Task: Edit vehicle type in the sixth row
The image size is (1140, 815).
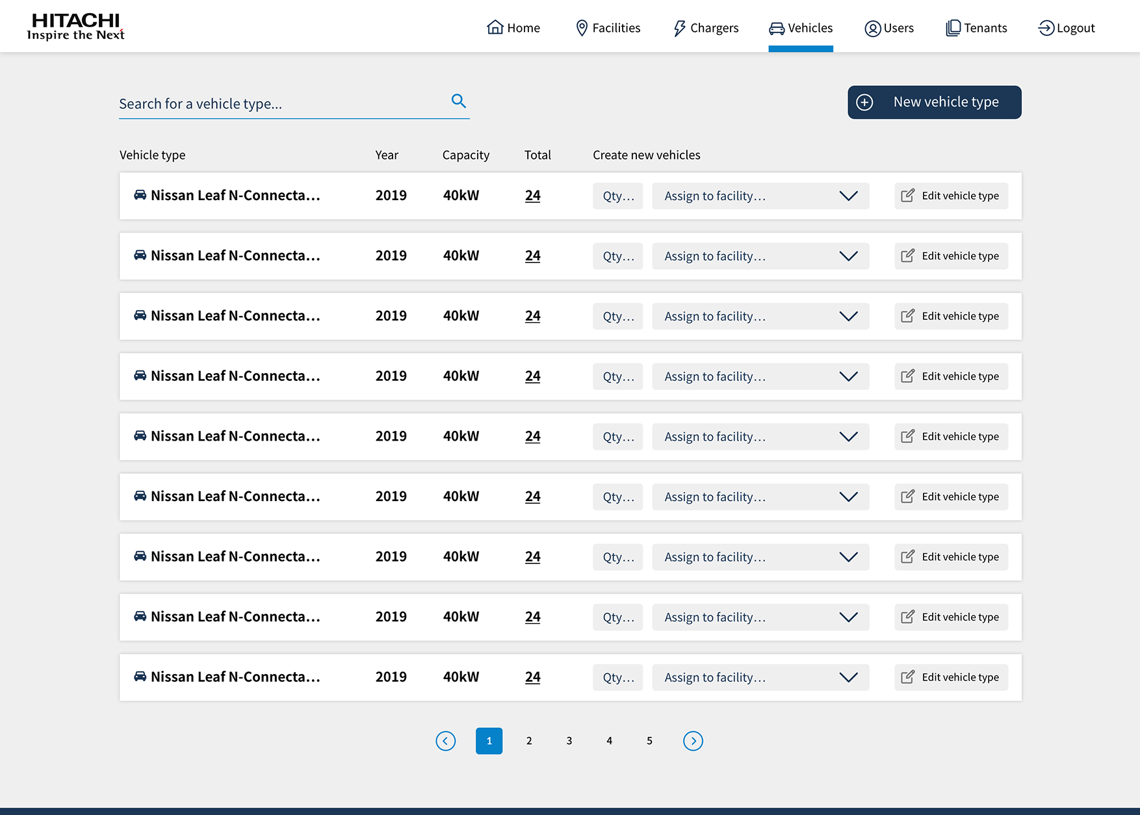Action: (x=951, y=497)
